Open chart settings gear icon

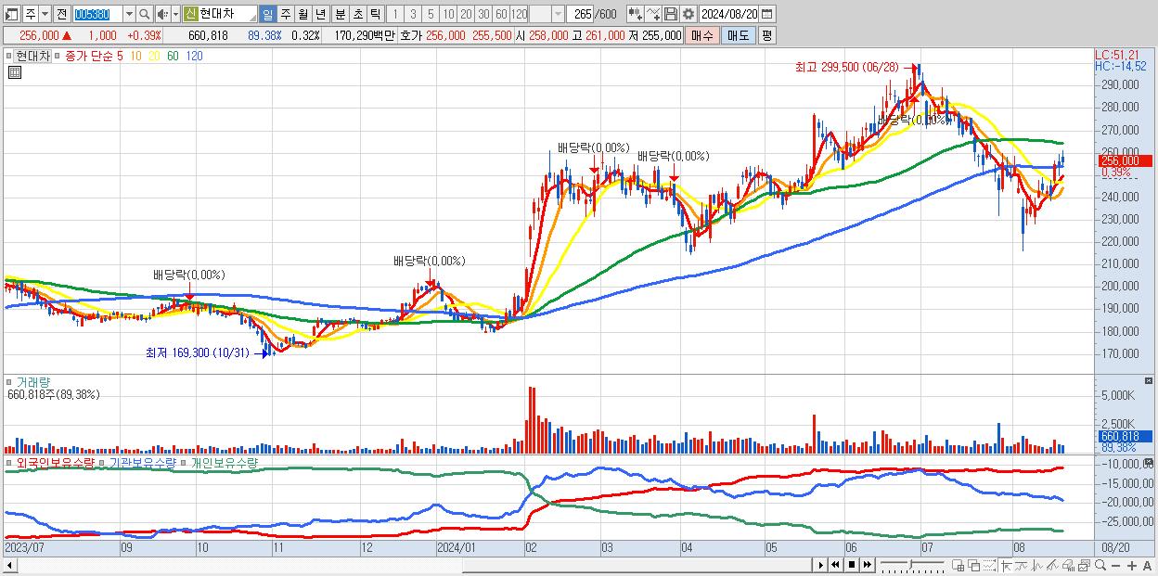click(688, 14)
